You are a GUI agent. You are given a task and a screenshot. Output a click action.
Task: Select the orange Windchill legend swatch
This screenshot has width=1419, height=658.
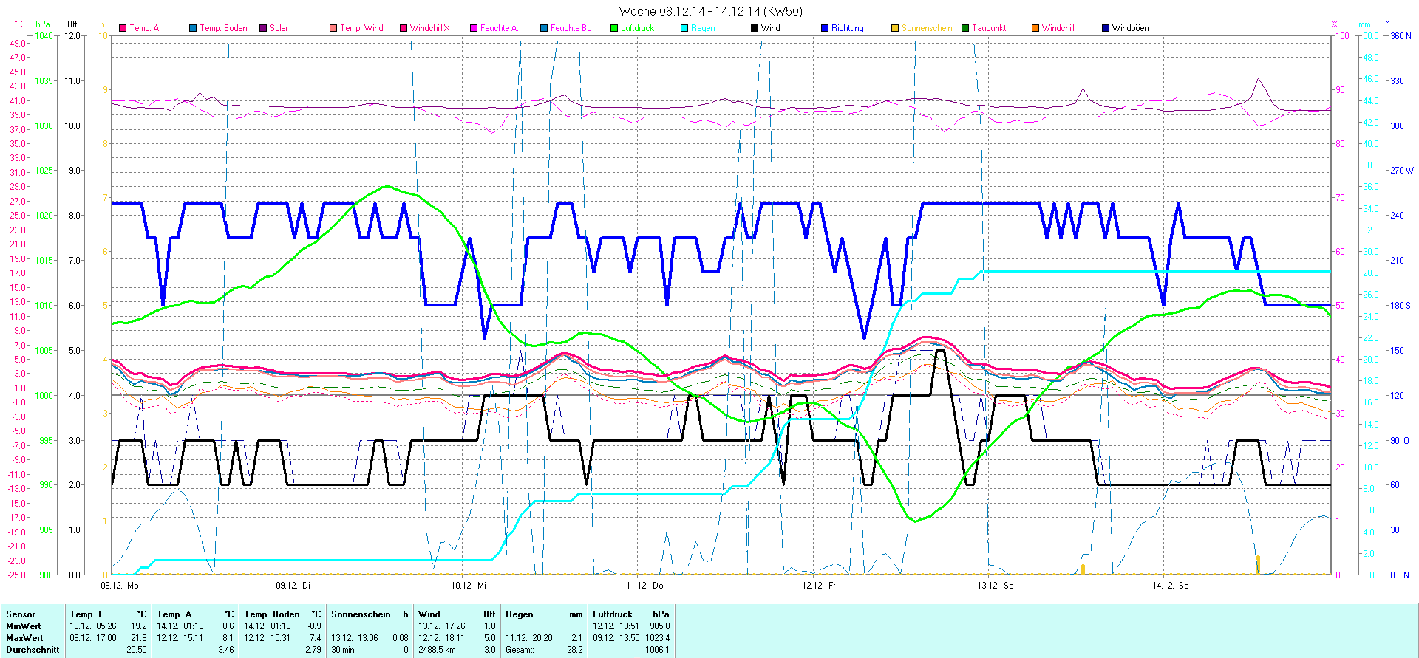pyautogui.click(x=1035, y=28)
